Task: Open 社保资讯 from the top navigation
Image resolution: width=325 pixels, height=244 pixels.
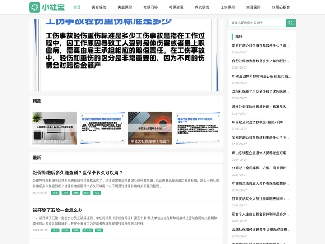Action: (176, 7)
